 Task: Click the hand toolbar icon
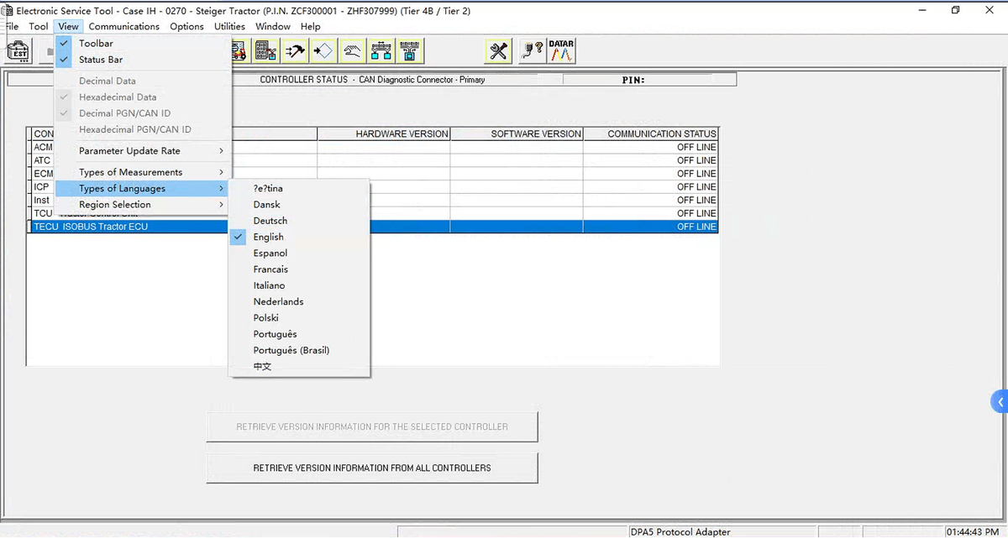tap(353, 51)
